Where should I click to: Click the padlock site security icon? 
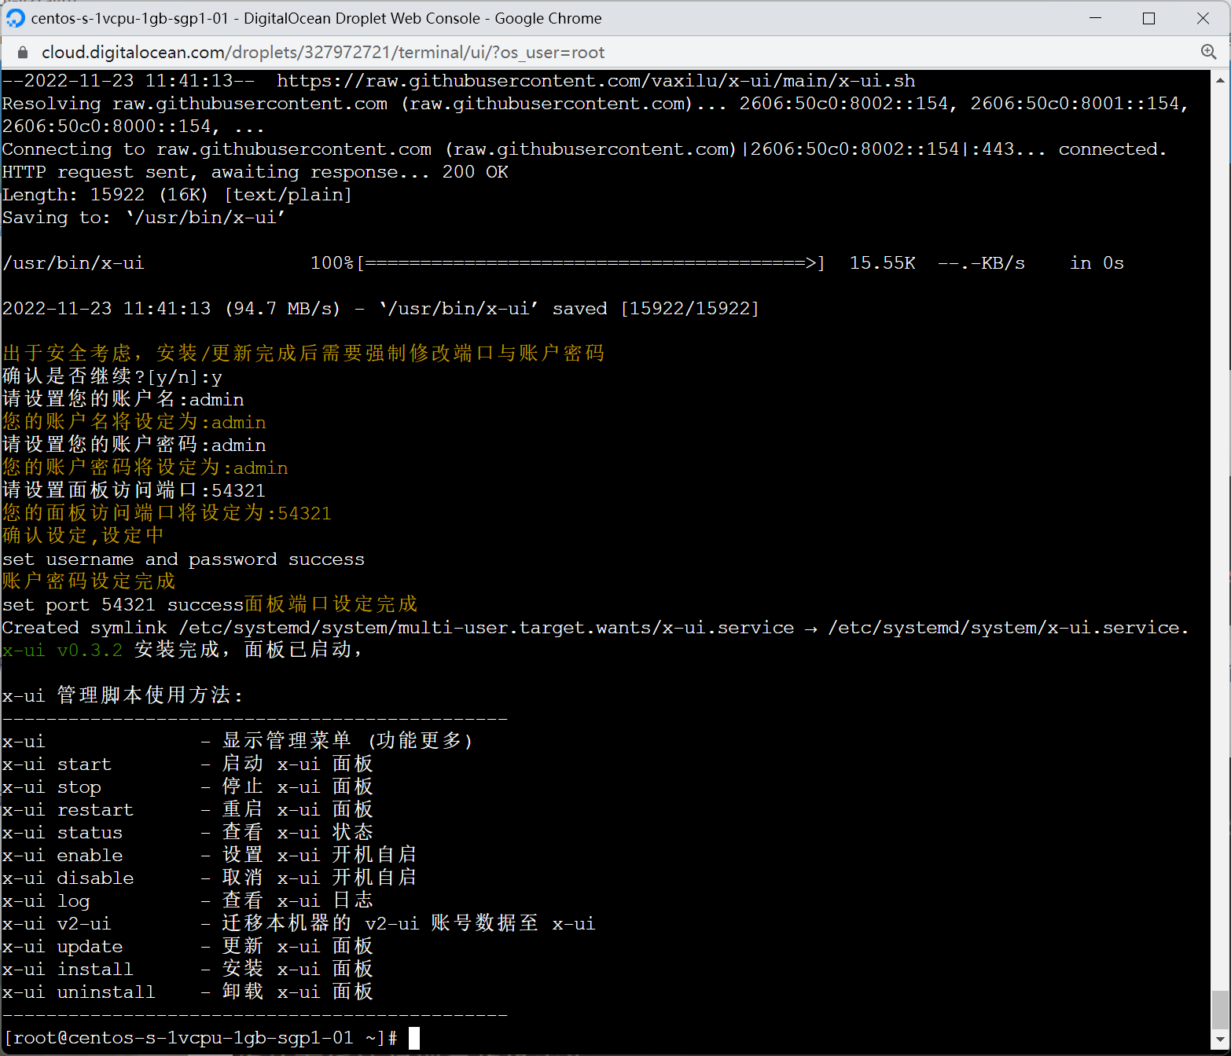click(x=23, y=53)
